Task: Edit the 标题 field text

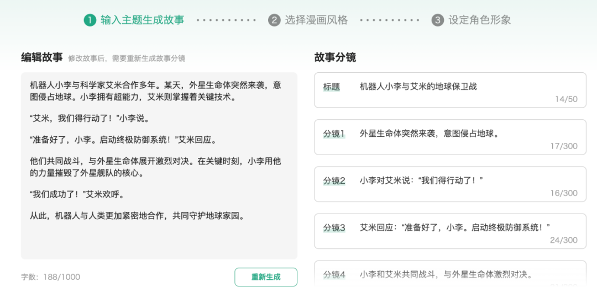Action: click(418, 87)
